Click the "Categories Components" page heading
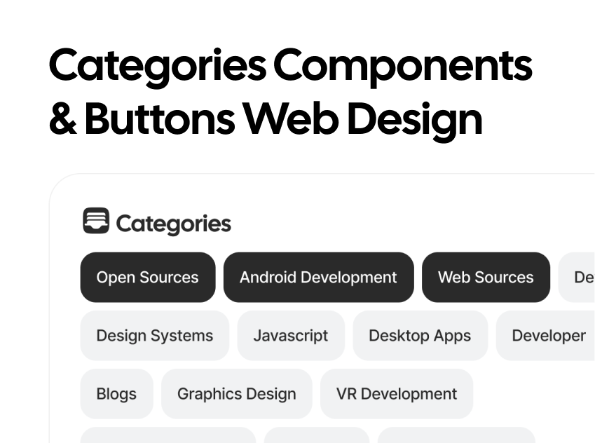595x443 pixels. pyautogui.click(x=290, y=64)
